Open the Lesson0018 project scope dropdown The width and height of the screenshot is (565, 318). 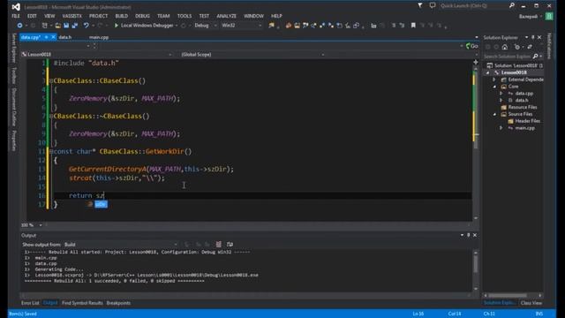[97, 55]
